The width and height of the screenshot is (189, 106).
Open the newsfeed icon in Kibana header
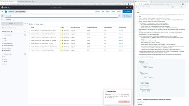(x=131, y=7)
